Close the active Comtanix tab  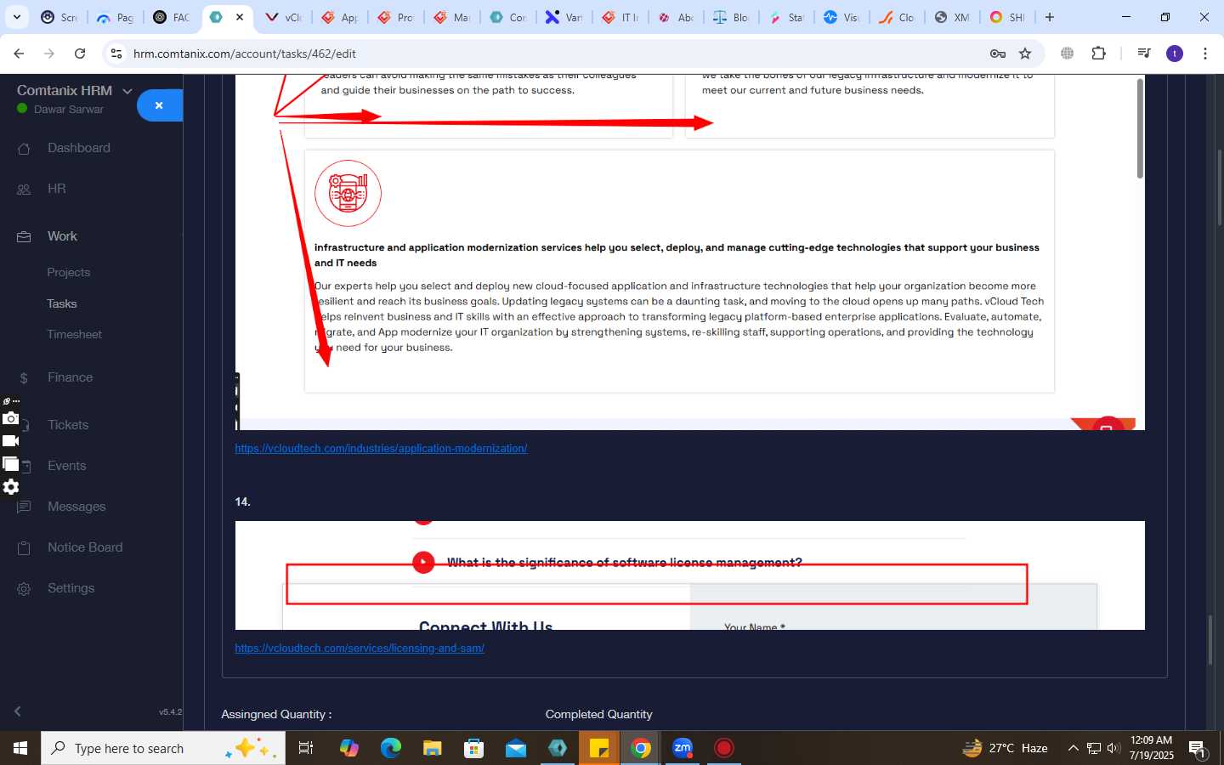(240, 17)
